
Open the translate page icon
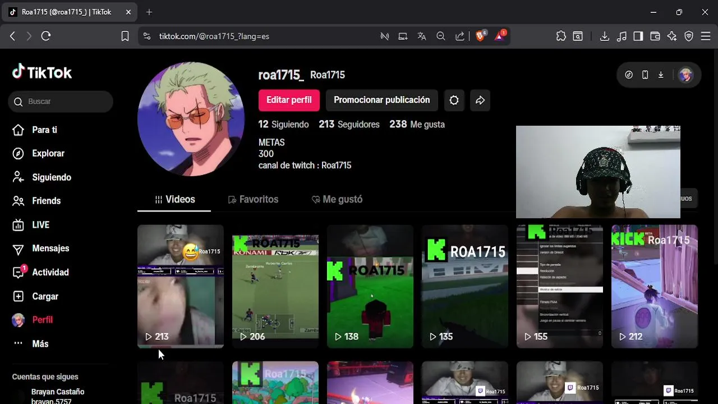point(422,36)
